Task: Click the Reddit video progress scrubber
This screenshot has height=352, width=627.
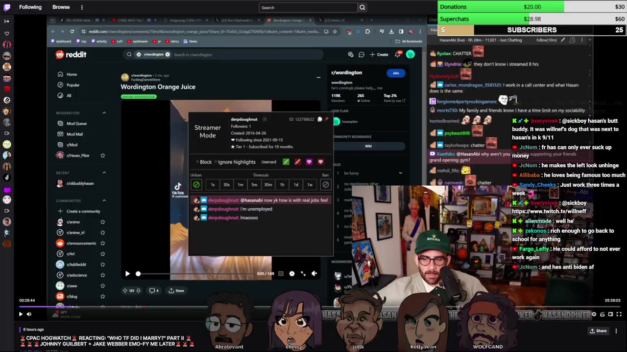Action: tap(138, 274)
